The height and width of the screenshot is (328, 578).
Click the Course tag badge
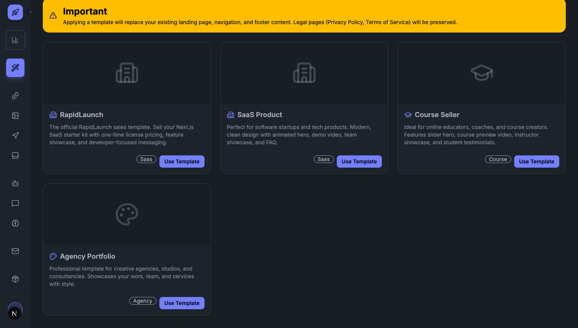click(x=498, y=159)
